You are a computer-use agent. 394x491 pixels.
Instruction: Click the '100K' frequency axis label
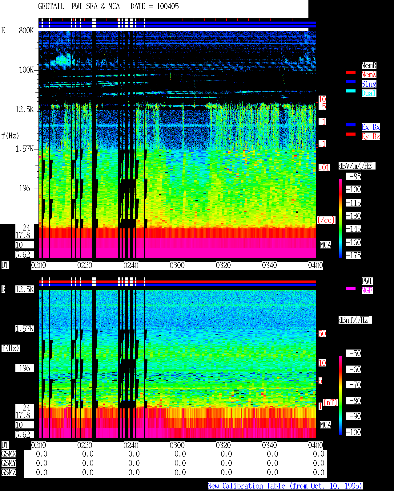[26, 70]
